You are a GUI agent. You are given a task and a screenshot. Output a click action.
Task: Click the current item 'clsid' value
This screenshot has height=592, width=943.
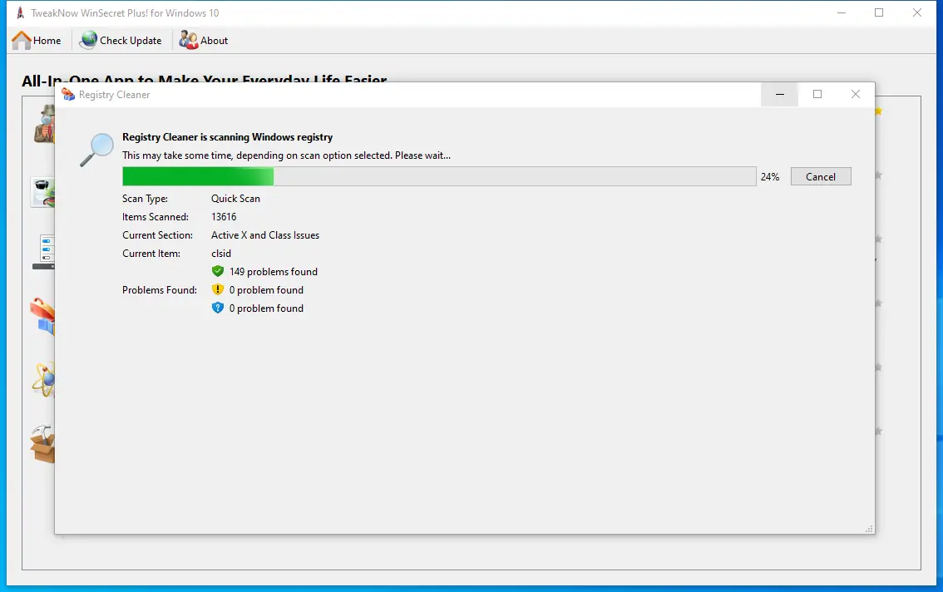click(x=221, y=254)
